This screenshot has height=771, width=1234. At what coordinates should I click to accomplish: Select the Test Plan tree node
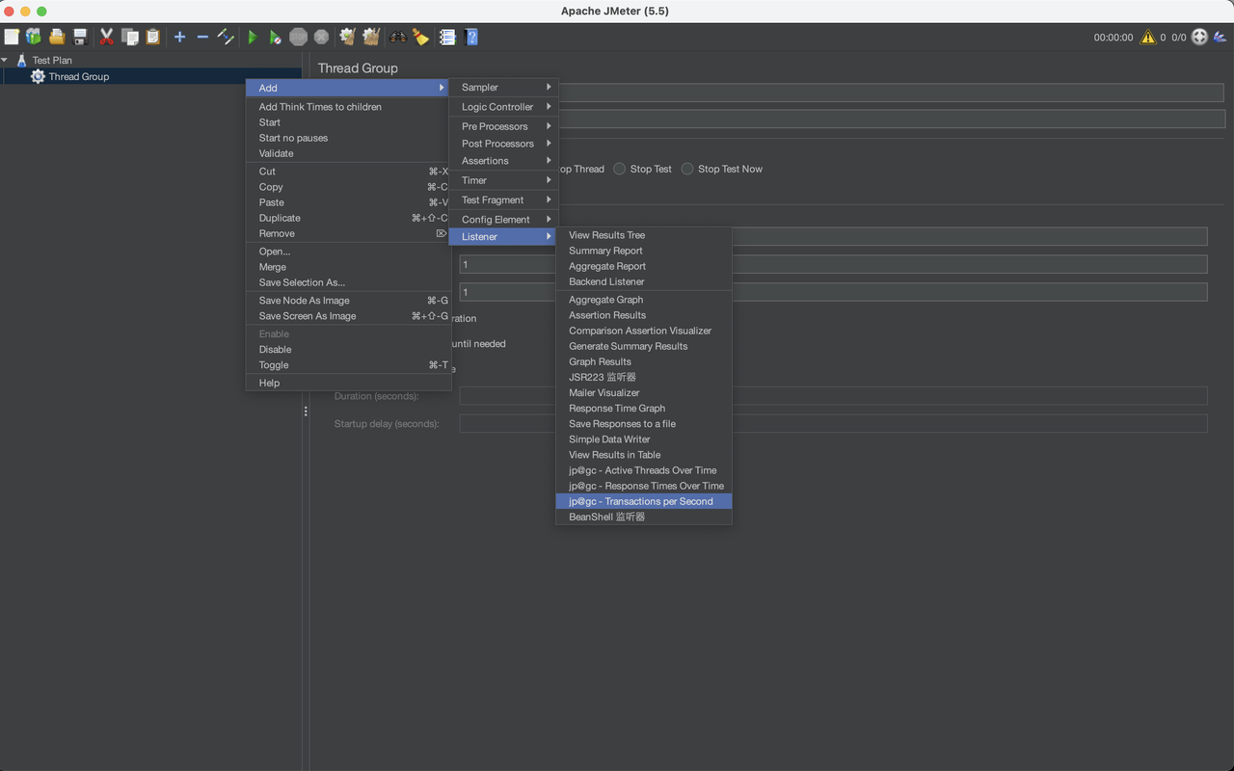click(52, 60)
